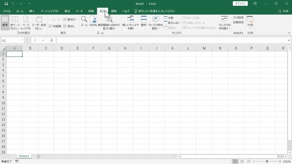The image size is (292, 164).
Task: Open ウィンドウ枠の固定 freeze panes dropdown
Action: coord(156,23)
